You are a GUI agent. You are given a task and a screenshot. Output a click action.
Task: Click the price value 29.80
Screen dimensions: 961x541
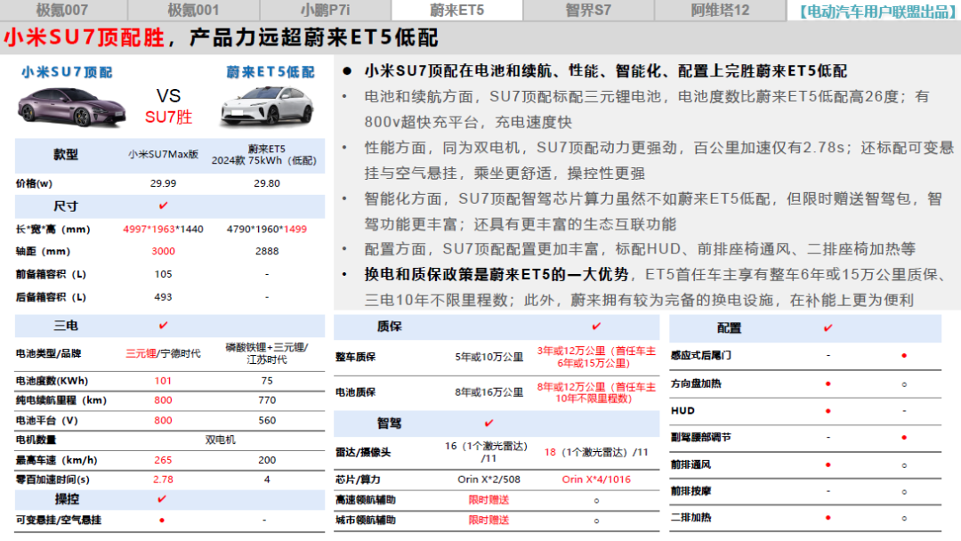[267, 183]
